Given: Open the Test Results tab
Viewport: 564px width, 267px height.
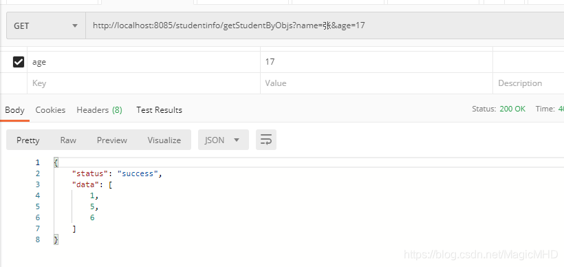Looking at the screenshot, I should click(x=160, y=110).
